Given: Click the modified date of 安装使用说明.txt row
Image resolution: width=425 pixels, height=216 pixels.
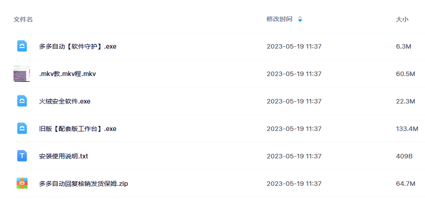Looking at the screenshot, I should (x=294, y=156).
